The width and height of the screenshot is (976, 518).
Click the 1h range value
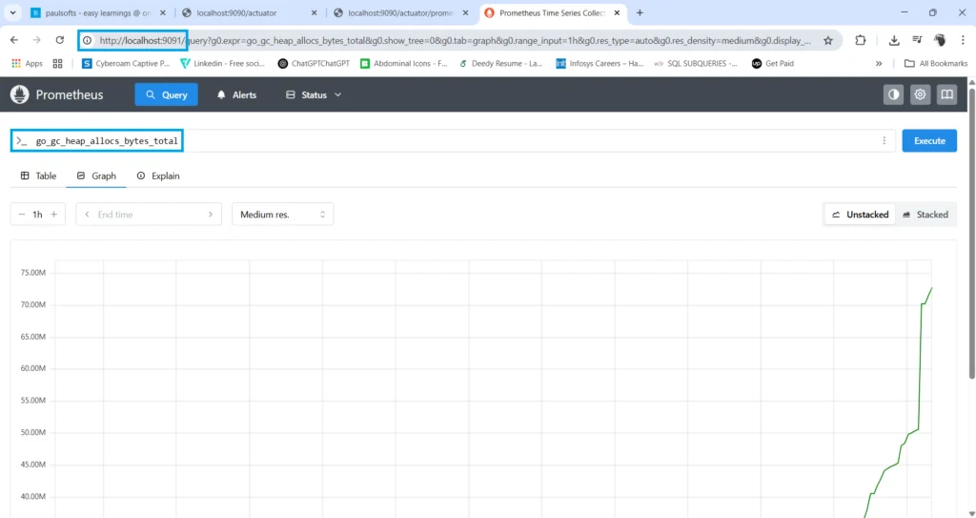37,215
